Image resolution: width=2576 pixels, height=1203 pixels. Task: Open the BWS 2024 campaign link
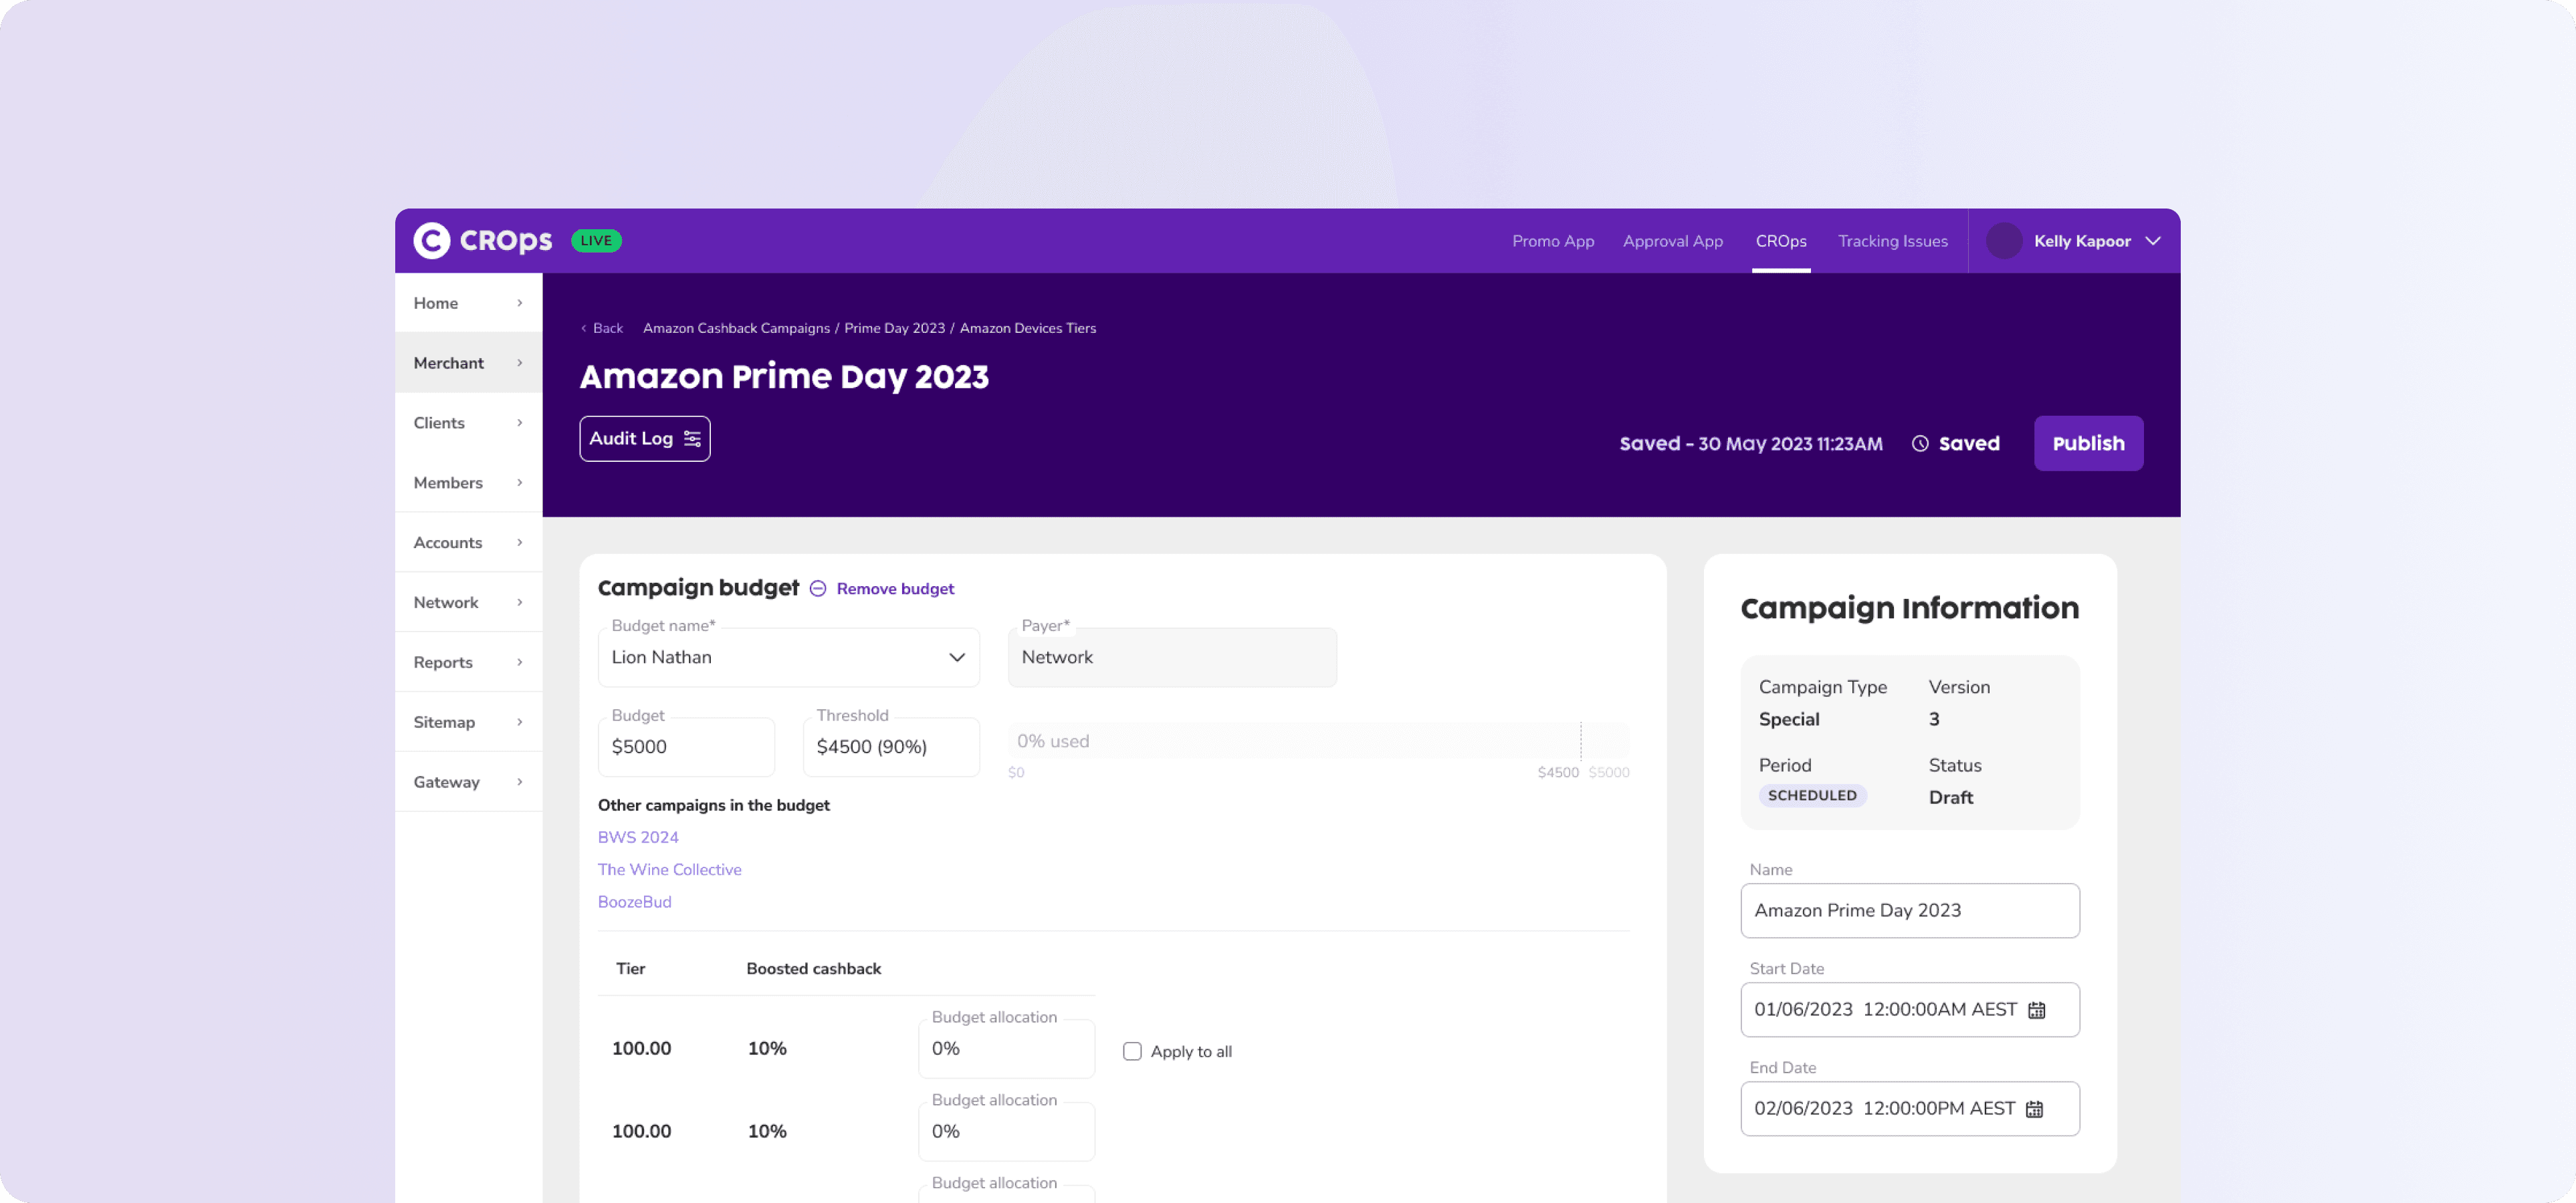pyautogui.click(x=637, y=837)
